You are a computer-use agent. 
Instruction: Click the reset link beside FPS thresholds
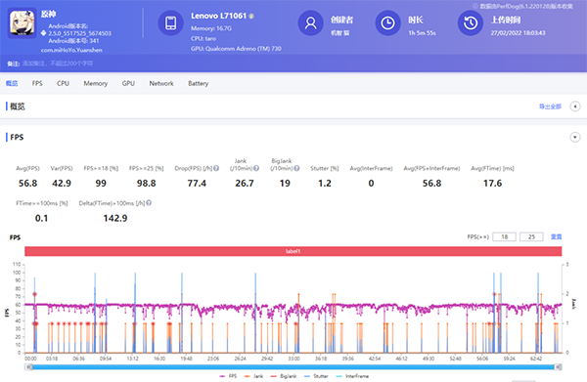pos(556,236)
